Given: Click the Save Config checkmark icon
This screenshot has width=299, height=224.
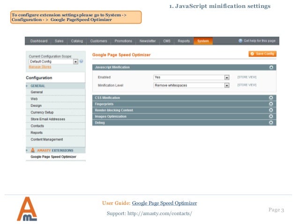Looking at the screenshot, I should [252, 54].
